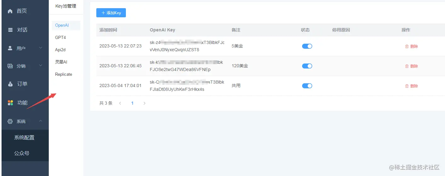This screenshot has height=176, width=445.
Task: Click timestamp 2023-05-13 22:07:23
Action: (121, 46)
